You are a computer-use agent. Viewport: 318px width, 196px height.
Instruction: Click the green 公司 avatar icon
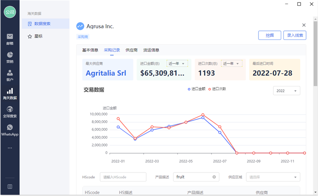click(x=10, y=12)
